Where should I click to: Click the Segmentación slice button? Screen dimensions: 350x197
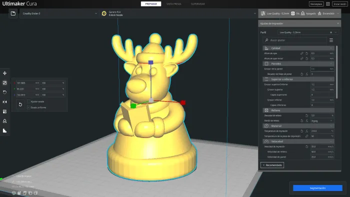click(317, 188)
